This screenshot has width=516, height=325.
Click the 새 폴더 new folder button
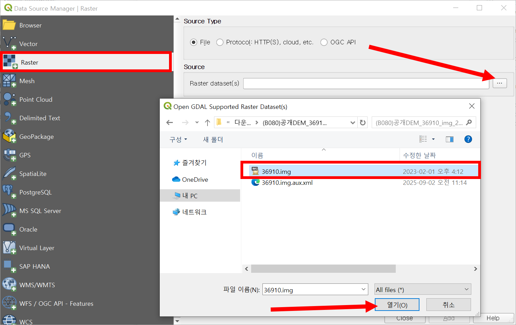pyautogui.click(x=213, y=139)
